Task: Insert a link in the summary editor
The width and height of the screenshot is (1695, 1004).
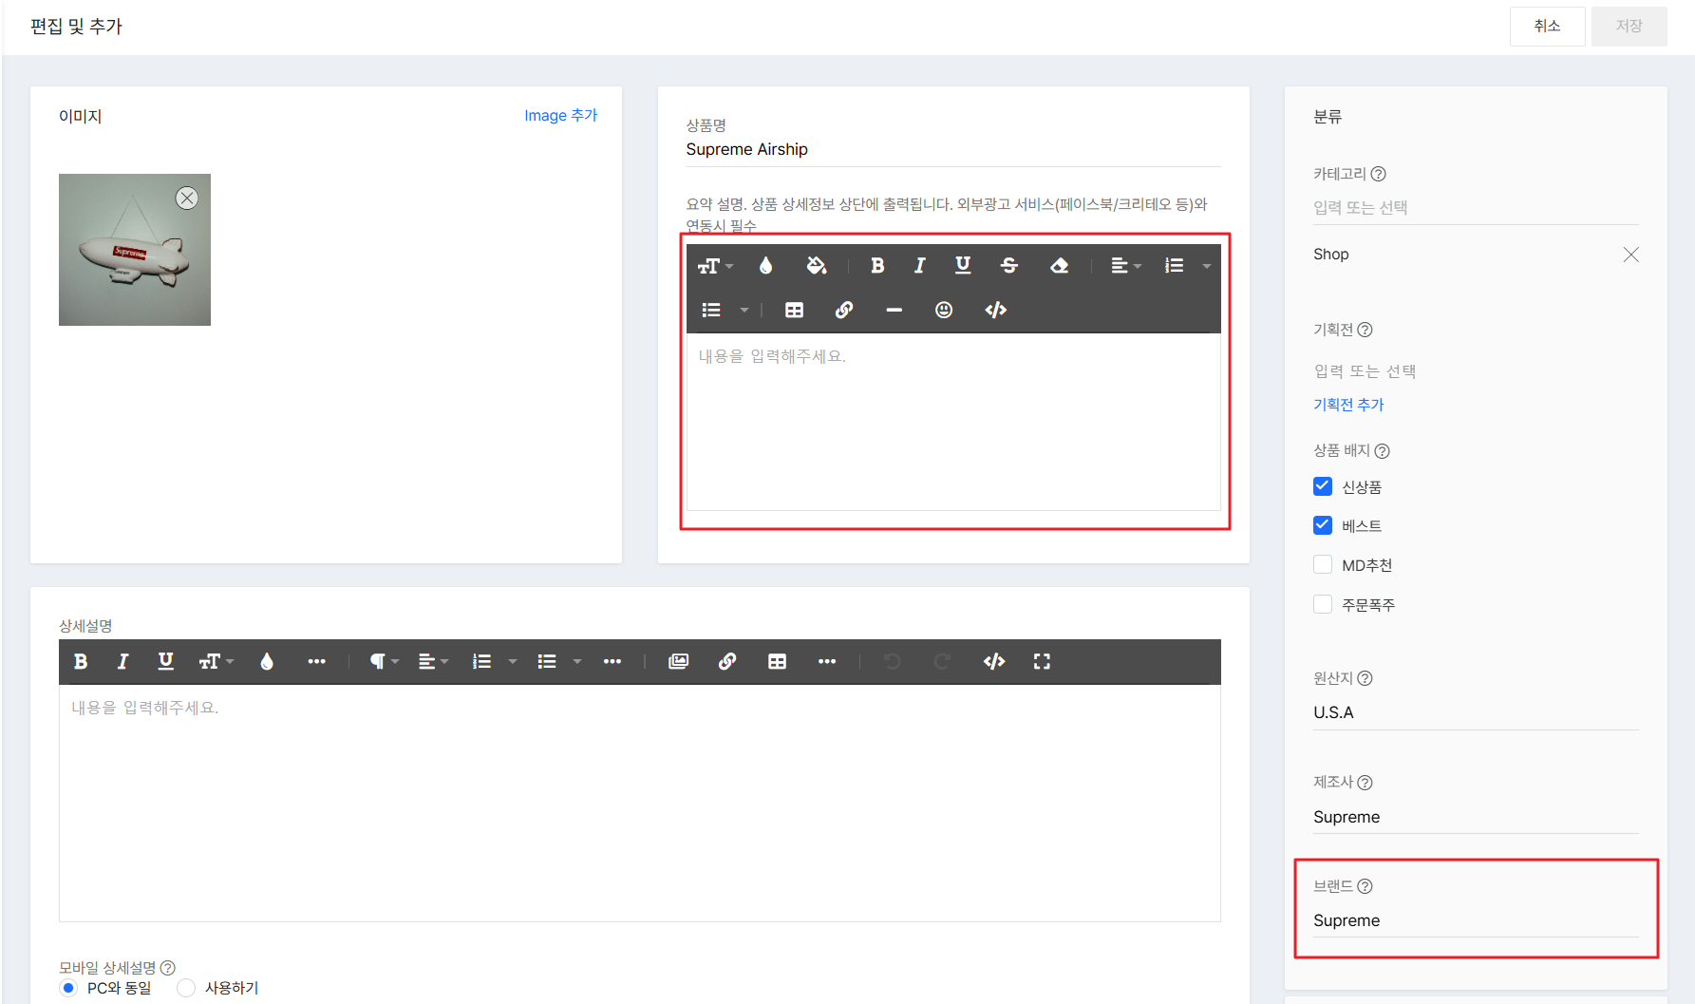Action: (x=844, y=310)
